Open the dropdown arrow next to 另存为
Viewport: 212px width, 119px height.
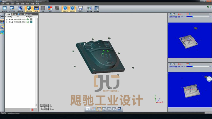pyautogui.click(x=84, y=9)
